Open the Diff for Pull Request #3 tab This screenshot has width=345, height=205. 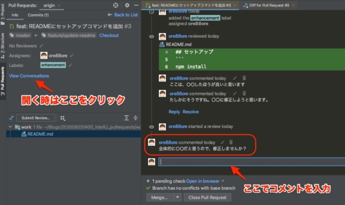(x=268, y=5)
